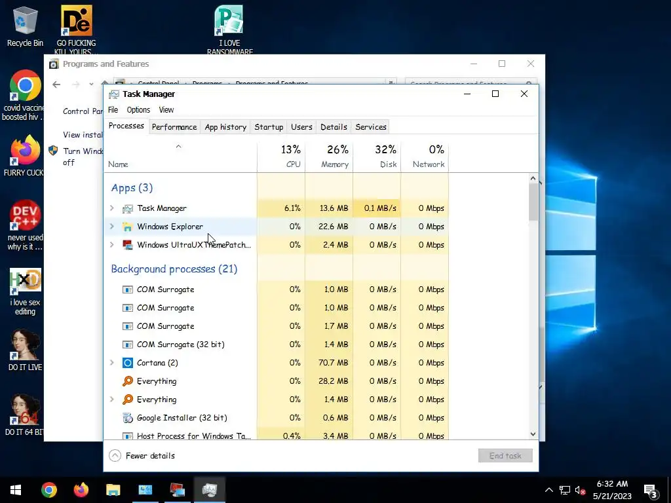Open the View menu in Task Manager
The image size is (671, 503).
166,110
